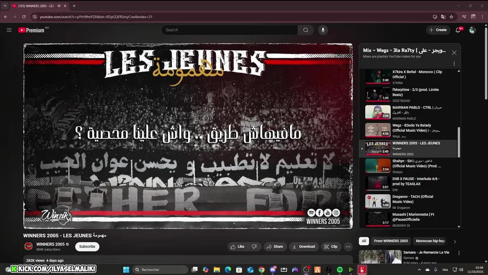Open the YouTube hamburger guide menu

(x=9, y=30)
